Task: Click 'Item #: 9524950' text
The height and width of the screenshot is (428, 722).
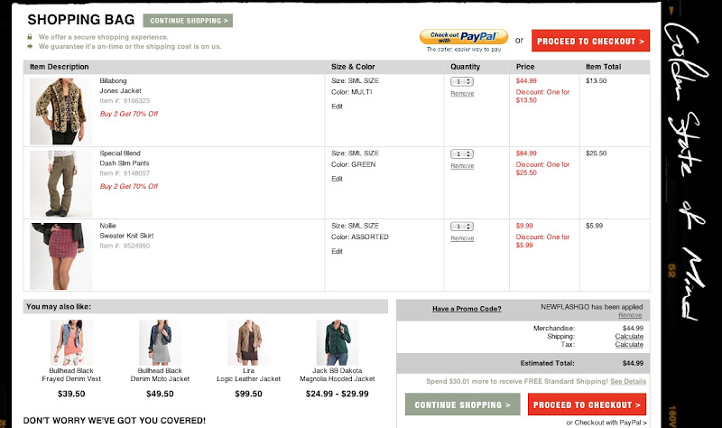Action: [125, 246]
